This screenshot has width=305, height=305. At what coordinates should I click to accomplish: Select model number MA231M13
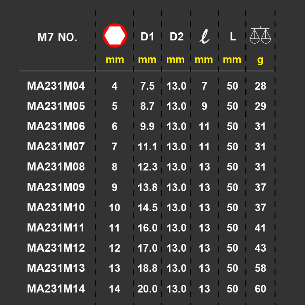(56, 268)
